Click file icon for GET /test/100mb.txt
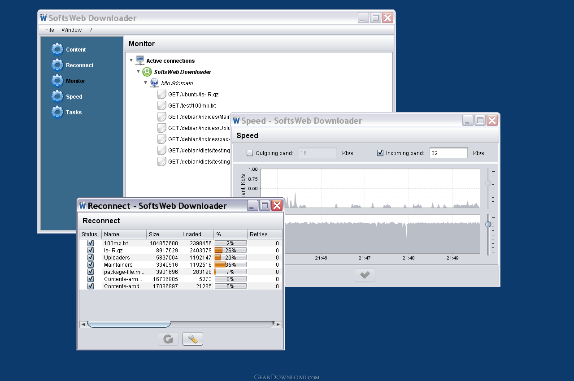Image resolution: width=574 pixels, height=381 pixels. point(162,105)
